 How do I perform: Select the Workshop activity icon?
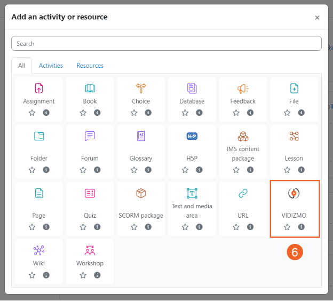click(90, 250)
